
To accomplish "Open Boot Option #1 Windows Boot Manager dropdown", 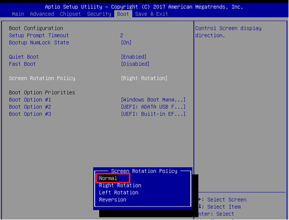I will tap(153, 100).
